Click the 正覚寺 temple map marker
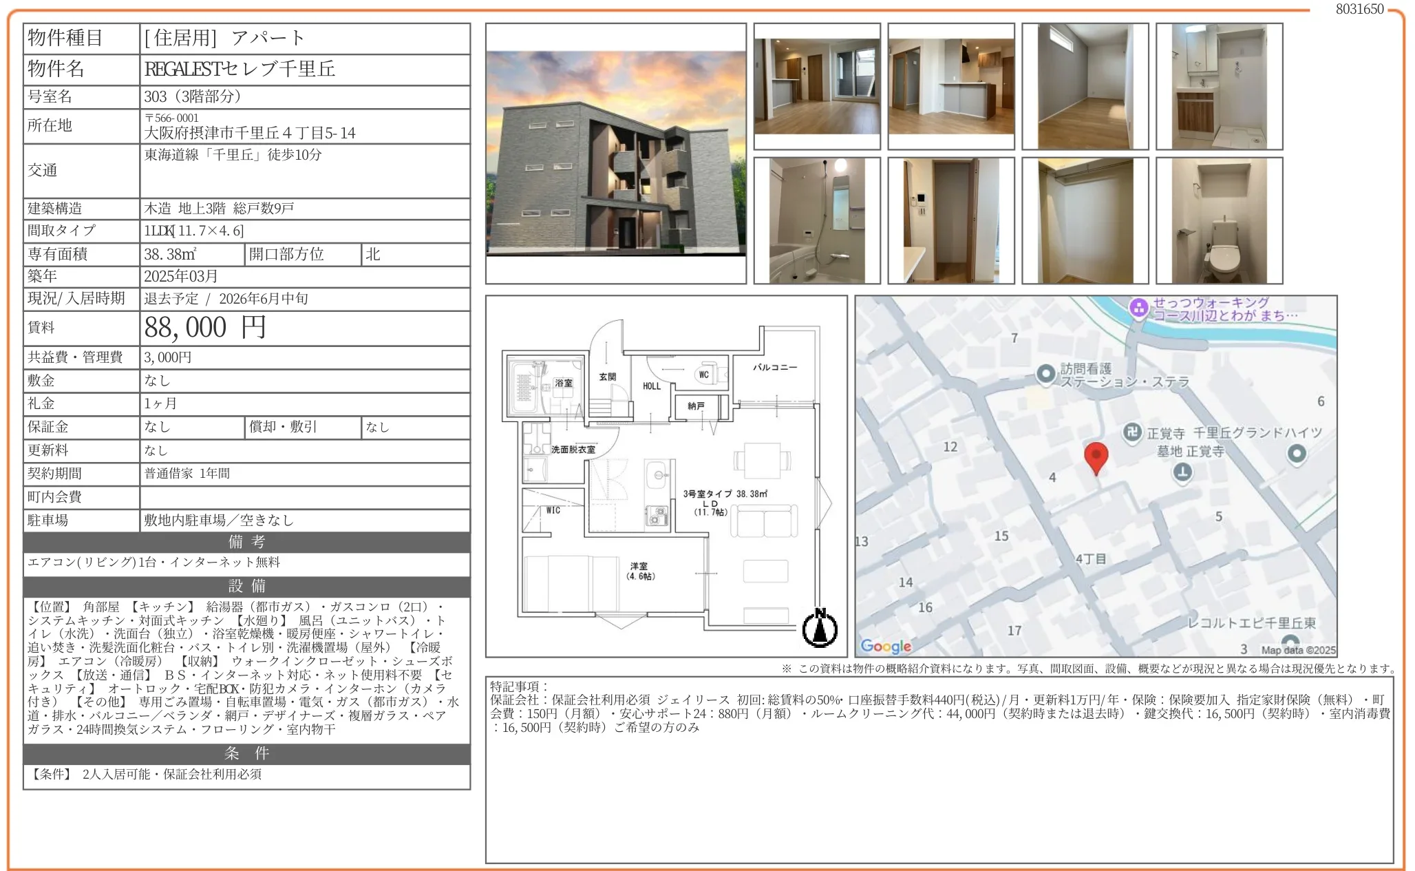Viewport: 1415px width, 871px height. point(1132,432)
